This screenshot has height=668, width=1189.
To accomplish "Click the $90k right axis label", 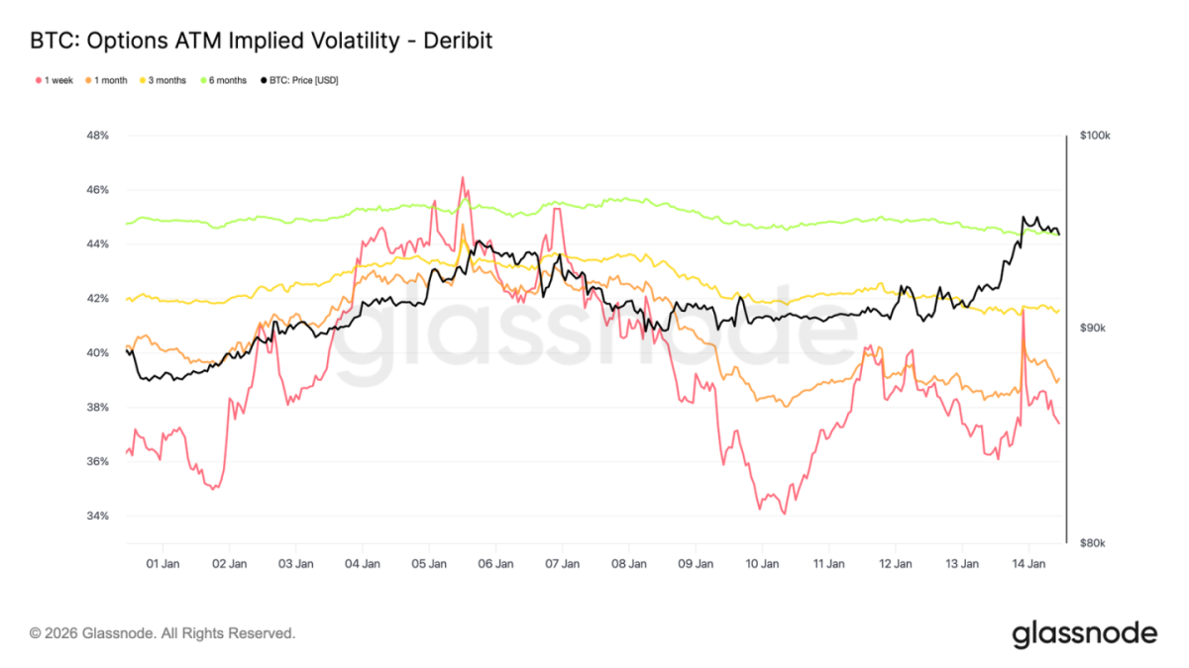I will coord(1093,328).
